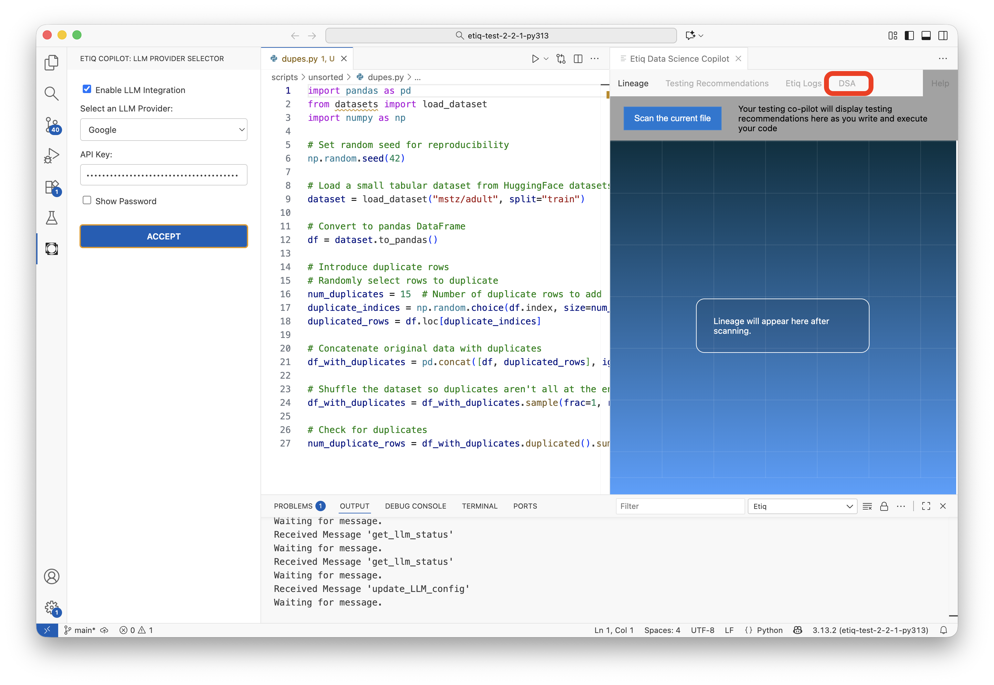Screen dimensions: 994x685
Task: Click the ACCEPT button
Action: point(164,237)
